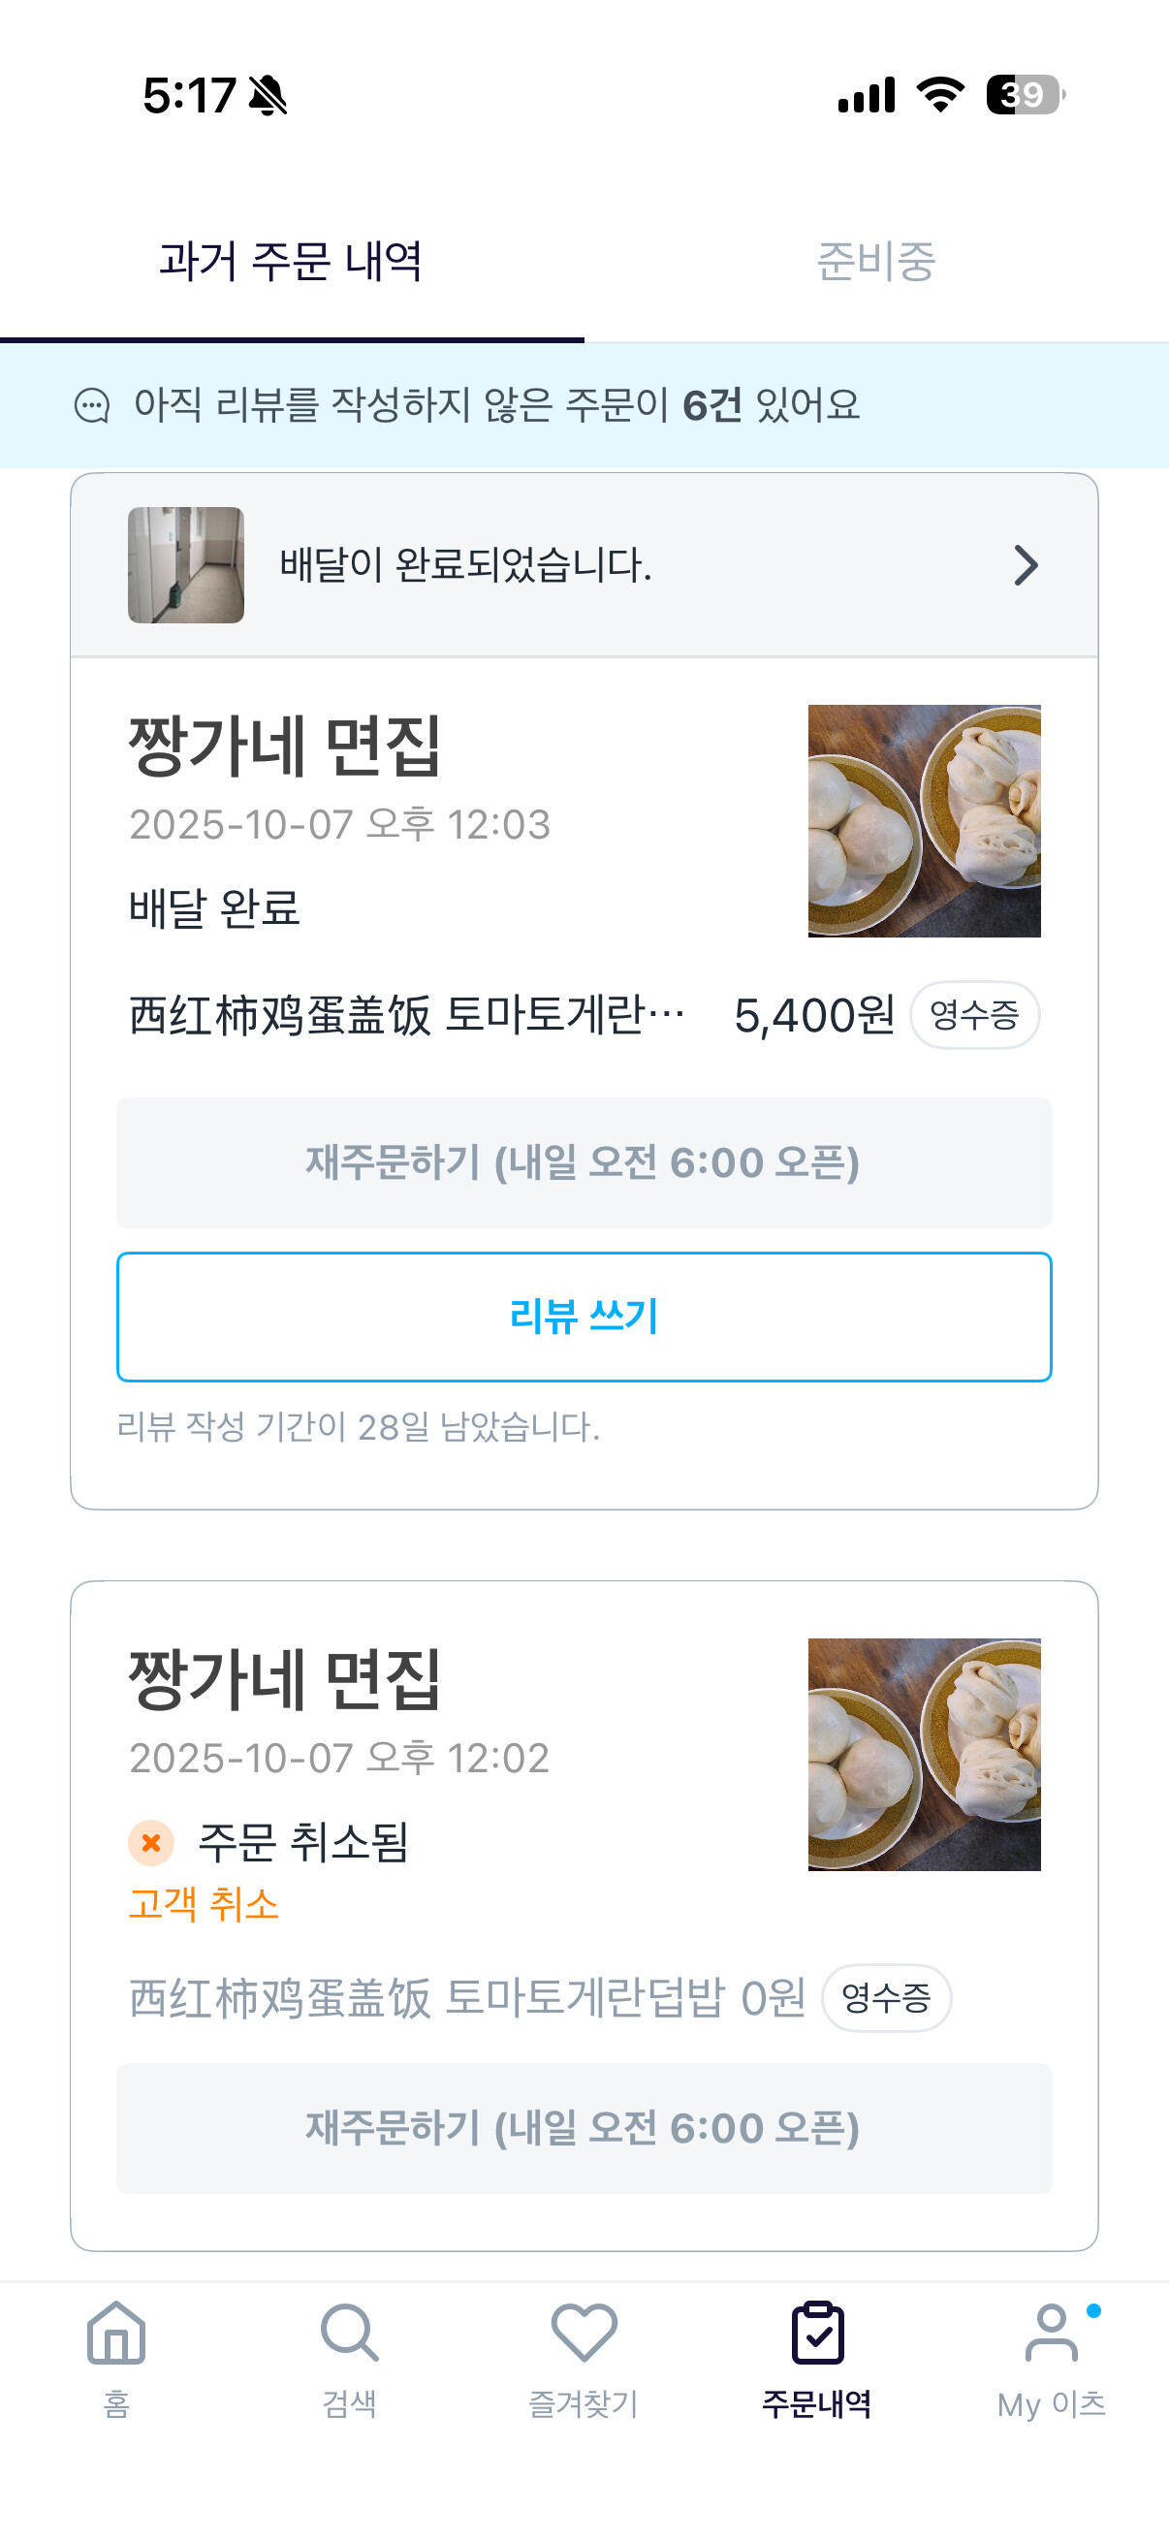Tap food photo of the delivered order

924,821
